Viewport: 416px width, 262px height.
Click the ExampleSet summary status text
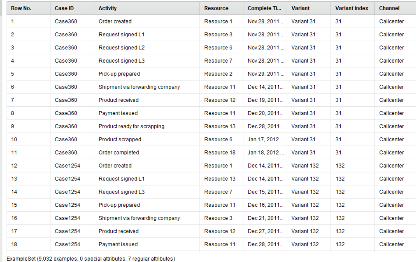[91, 259]
